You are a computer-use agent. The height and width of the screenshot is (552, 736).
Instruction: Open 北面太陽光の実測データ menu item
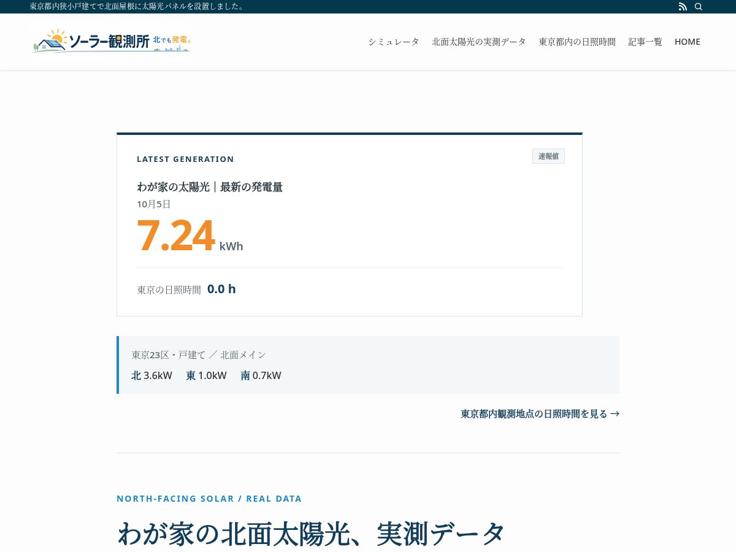tap(479, 42)
